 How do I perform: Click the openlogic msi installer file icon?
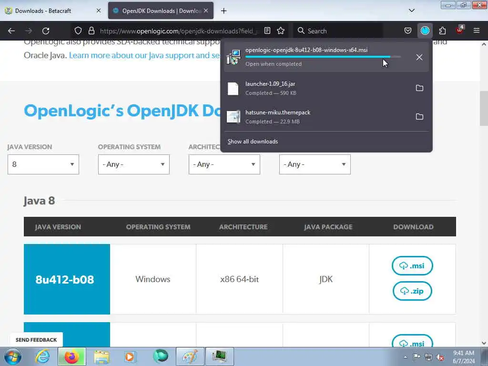click(x=234, y=57)
